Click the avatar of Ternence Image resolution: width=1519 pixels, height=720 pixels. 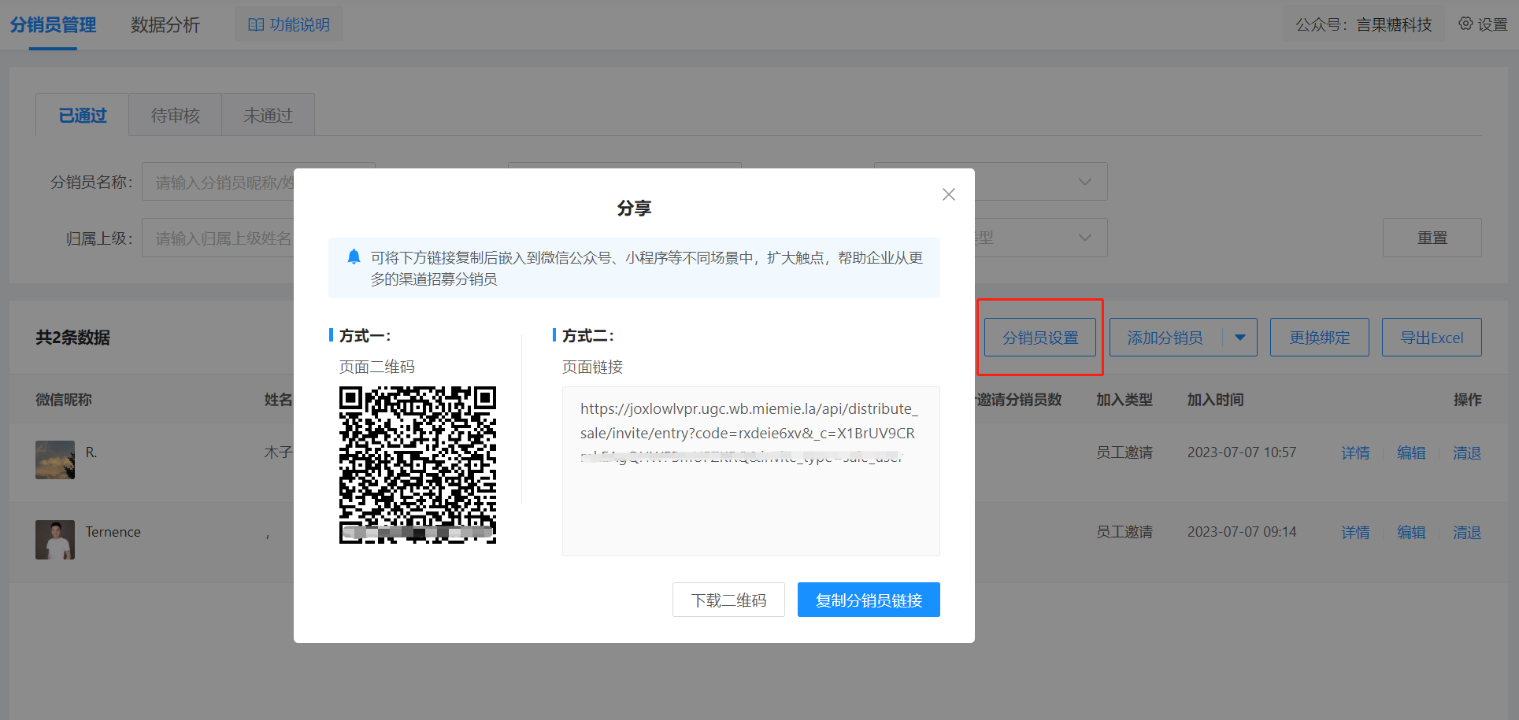(x=55, y=539)
